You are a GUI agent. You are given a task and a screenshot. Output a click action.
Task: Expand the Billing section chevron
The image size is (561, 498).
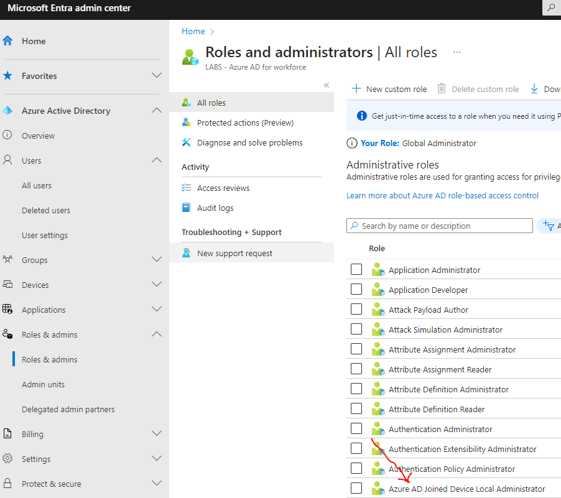point(157,434)
